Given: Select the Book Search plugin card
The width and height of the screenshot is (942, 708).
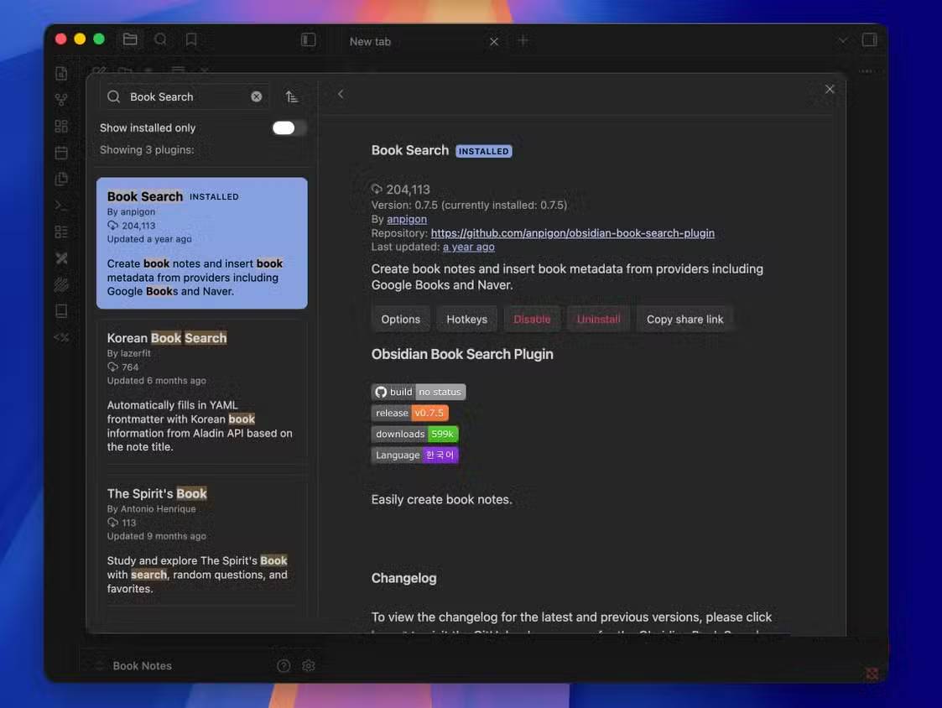Looking at the screenshot, I should pos(202,242).
